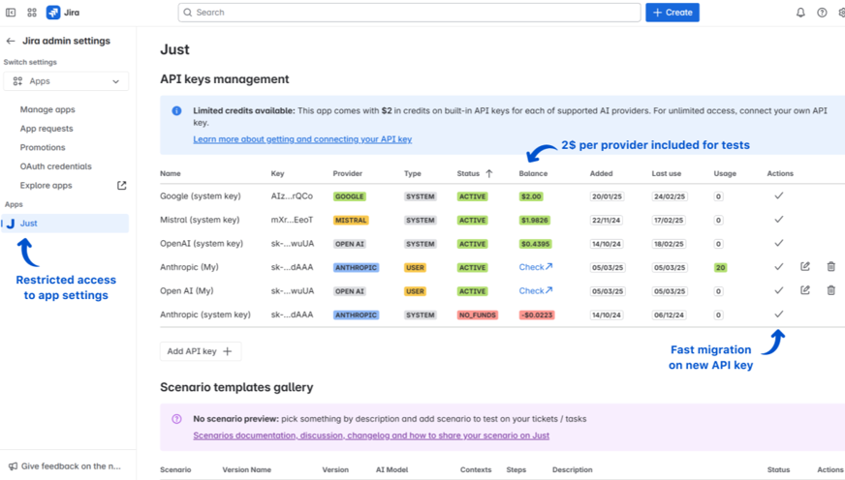Click back arrow beside Jira admin settings
The width and height of the screenshot is (845, 480).
11,42
